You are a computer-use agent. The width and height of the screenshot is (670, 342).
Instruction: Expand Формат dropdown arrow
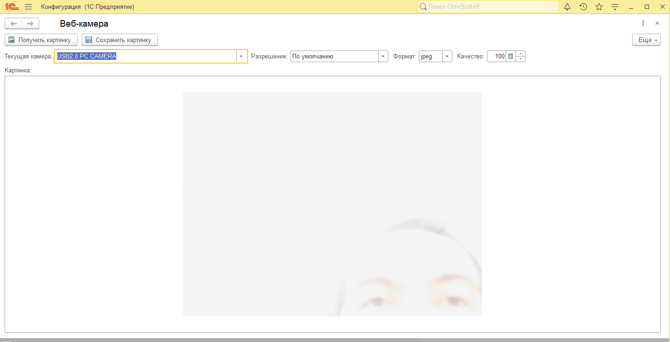pyautogui.click(x=447, y=56)
